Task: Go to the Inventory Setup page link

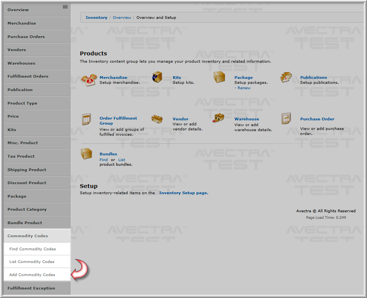Action: 184,193
